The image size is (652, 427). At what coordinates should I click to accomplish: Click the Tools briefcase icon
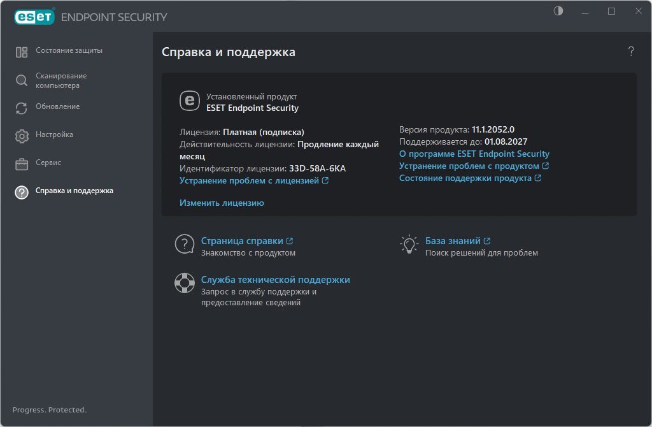click(22, 164)
